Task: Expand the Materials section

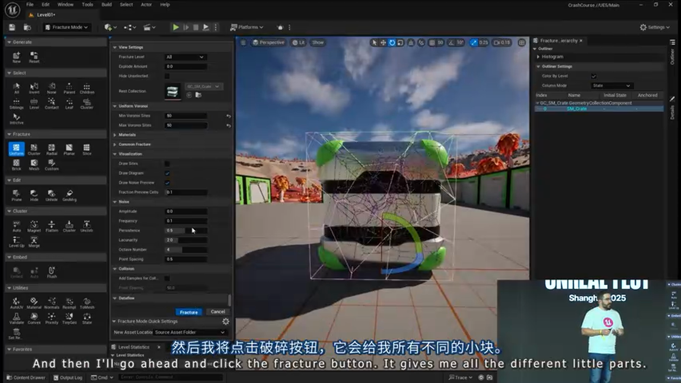Action: point(128,135)
